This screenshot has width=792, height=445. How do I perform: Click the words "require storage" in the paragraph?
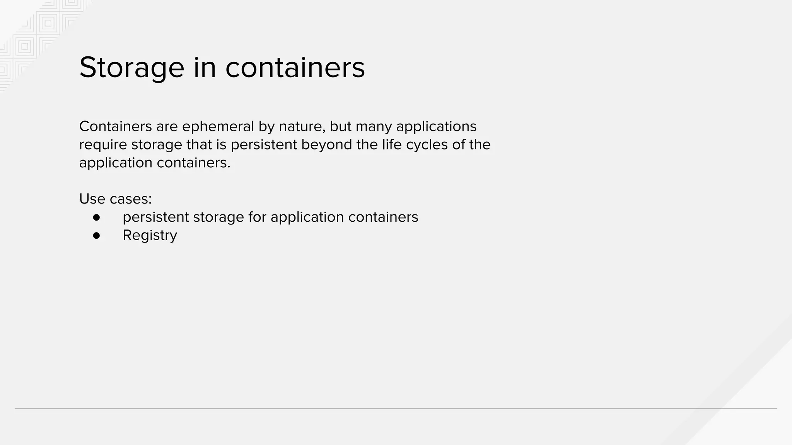130,144
